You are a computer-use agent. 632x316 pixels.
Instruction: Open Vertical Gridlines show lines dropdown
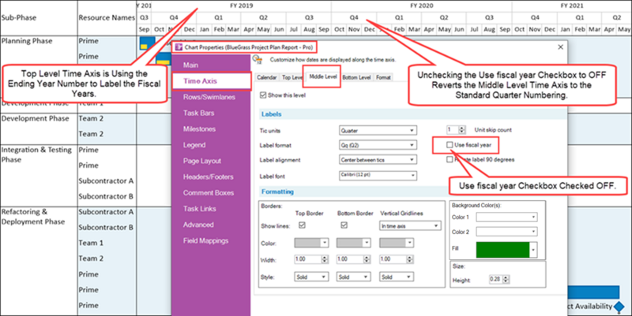(410, 226)
